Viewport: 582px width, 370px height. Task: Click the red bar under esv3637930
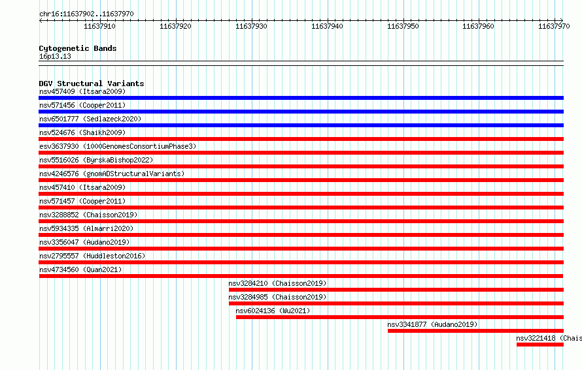click(x=301, y=153)
